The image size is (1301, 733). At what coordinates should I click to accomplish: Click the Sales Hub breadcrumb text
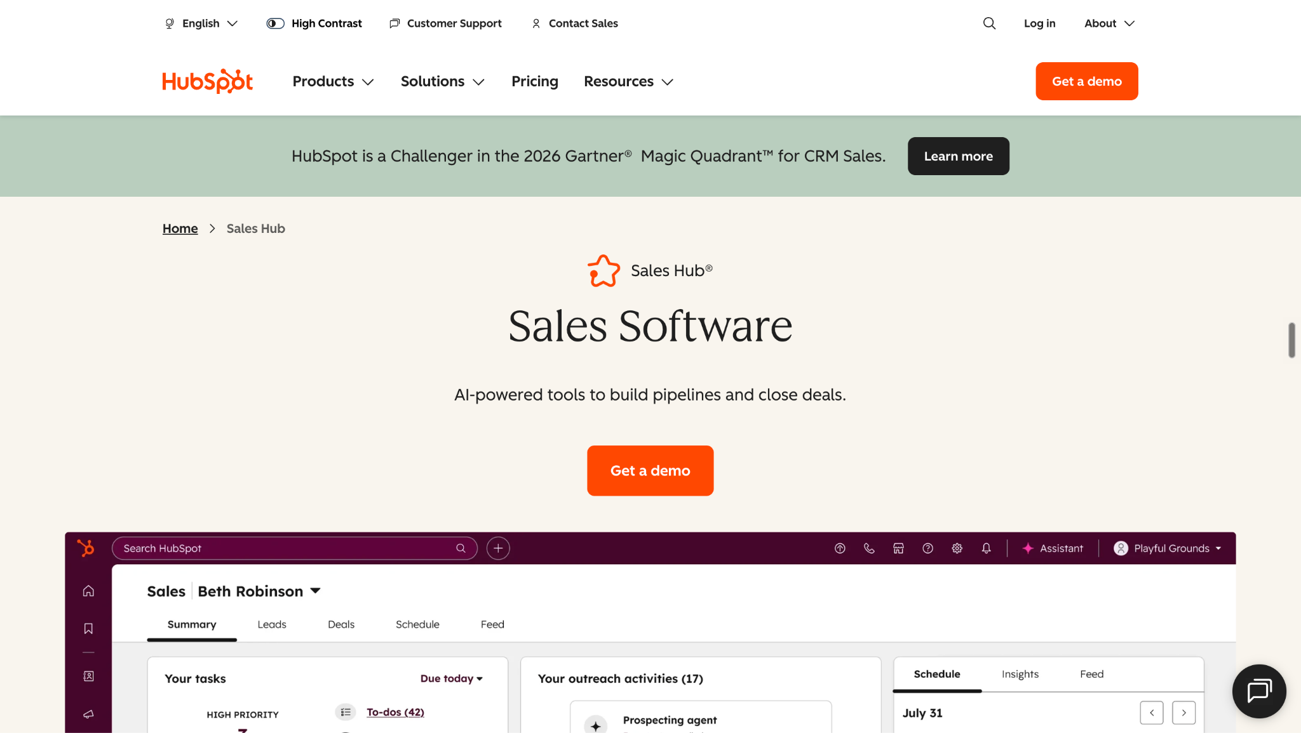(256, 228)
